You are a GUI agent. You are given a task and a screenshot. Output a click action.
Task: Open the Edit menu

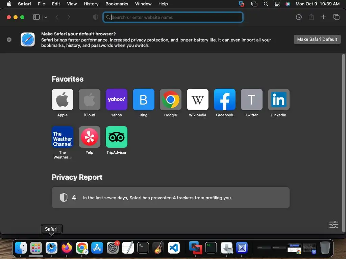click(56, 4)
